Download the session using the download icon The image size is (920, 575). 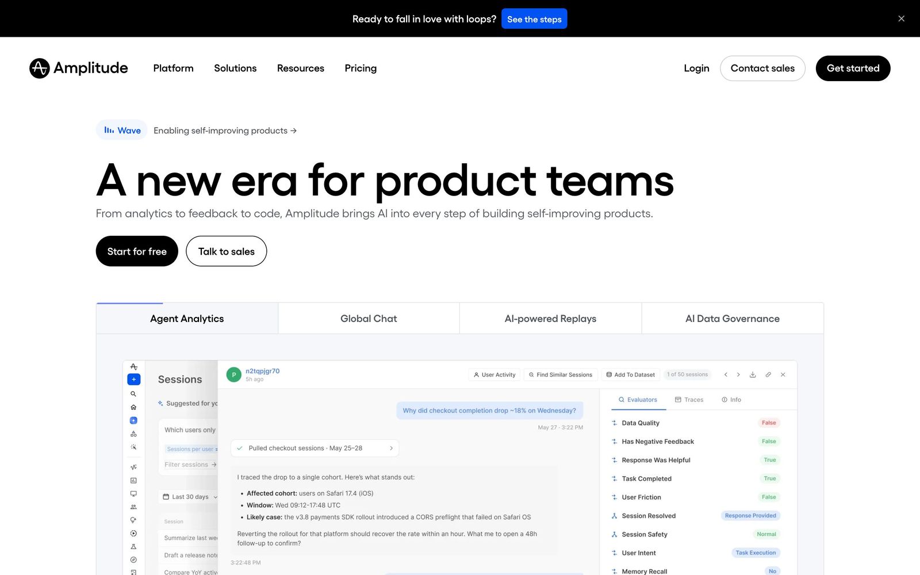point(753,374)
